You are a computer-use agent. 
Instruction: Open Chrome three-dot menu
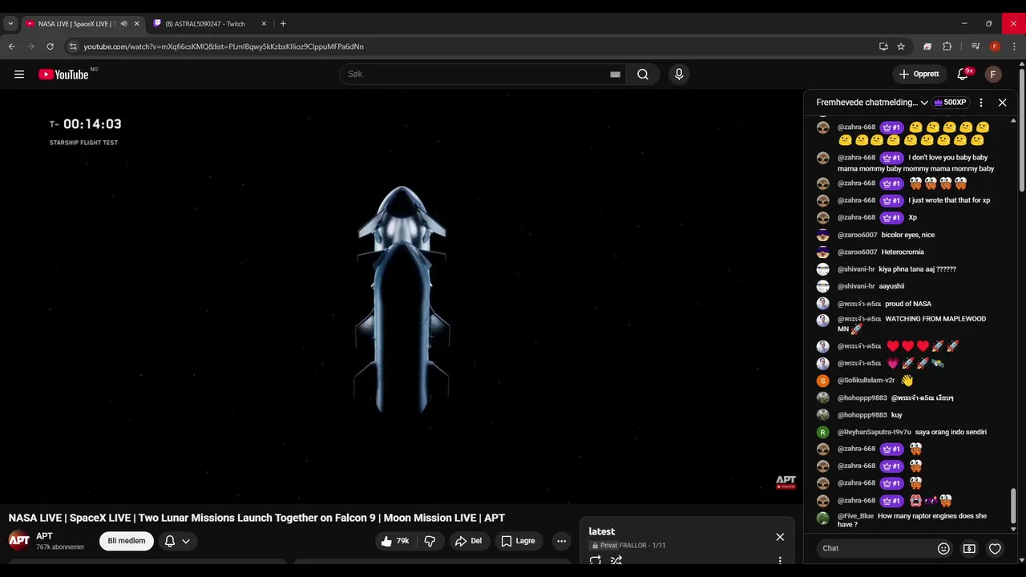coord(1014,46)
